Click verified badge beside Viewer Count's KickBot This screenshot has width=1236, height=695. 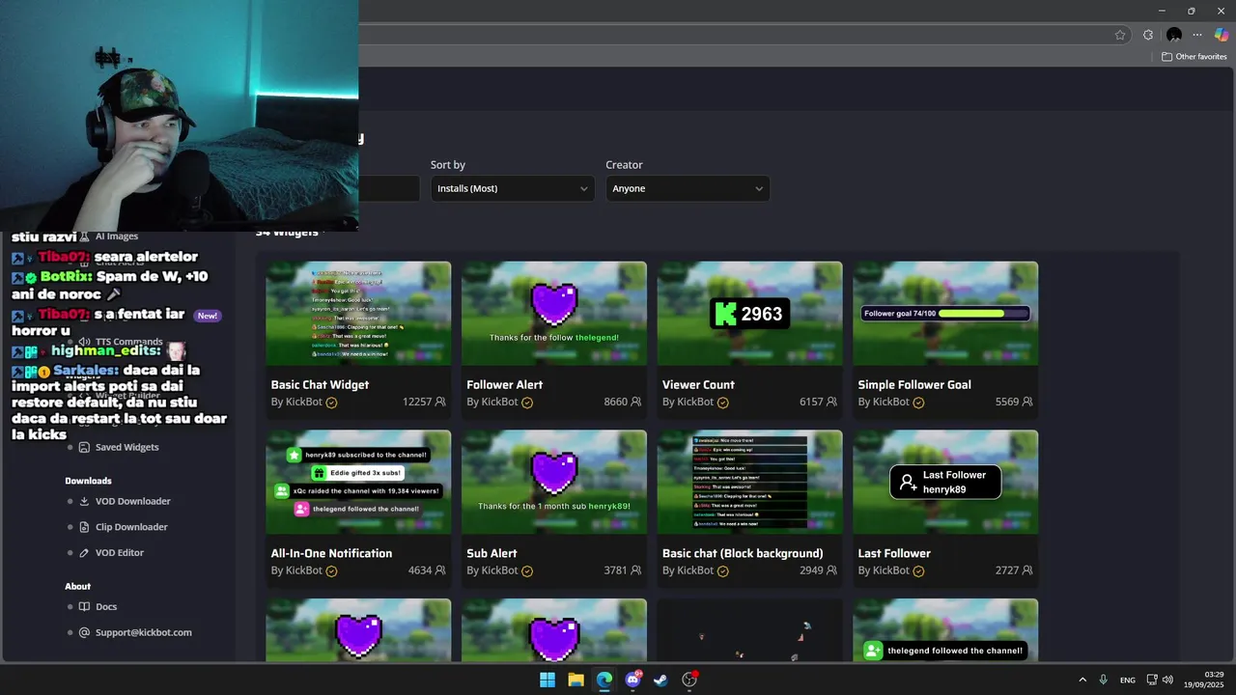point(722,403)
